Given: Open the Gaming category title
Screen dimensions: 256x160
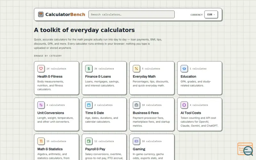Looking at the screenshot, I should click(x=139, y=149).
